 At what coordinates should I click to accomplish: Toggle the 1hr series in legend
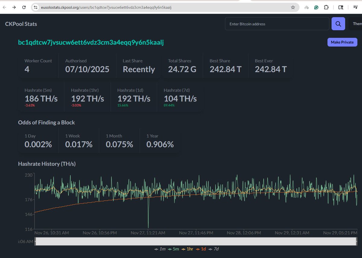[188, 249]
